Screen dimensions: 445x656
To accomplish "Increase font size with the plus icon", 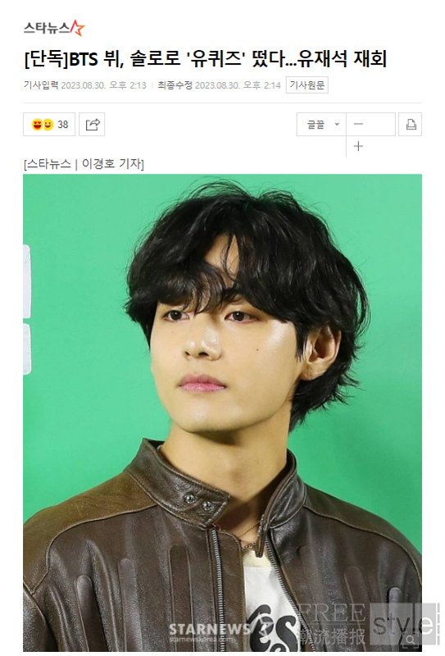I will point(358,146).
